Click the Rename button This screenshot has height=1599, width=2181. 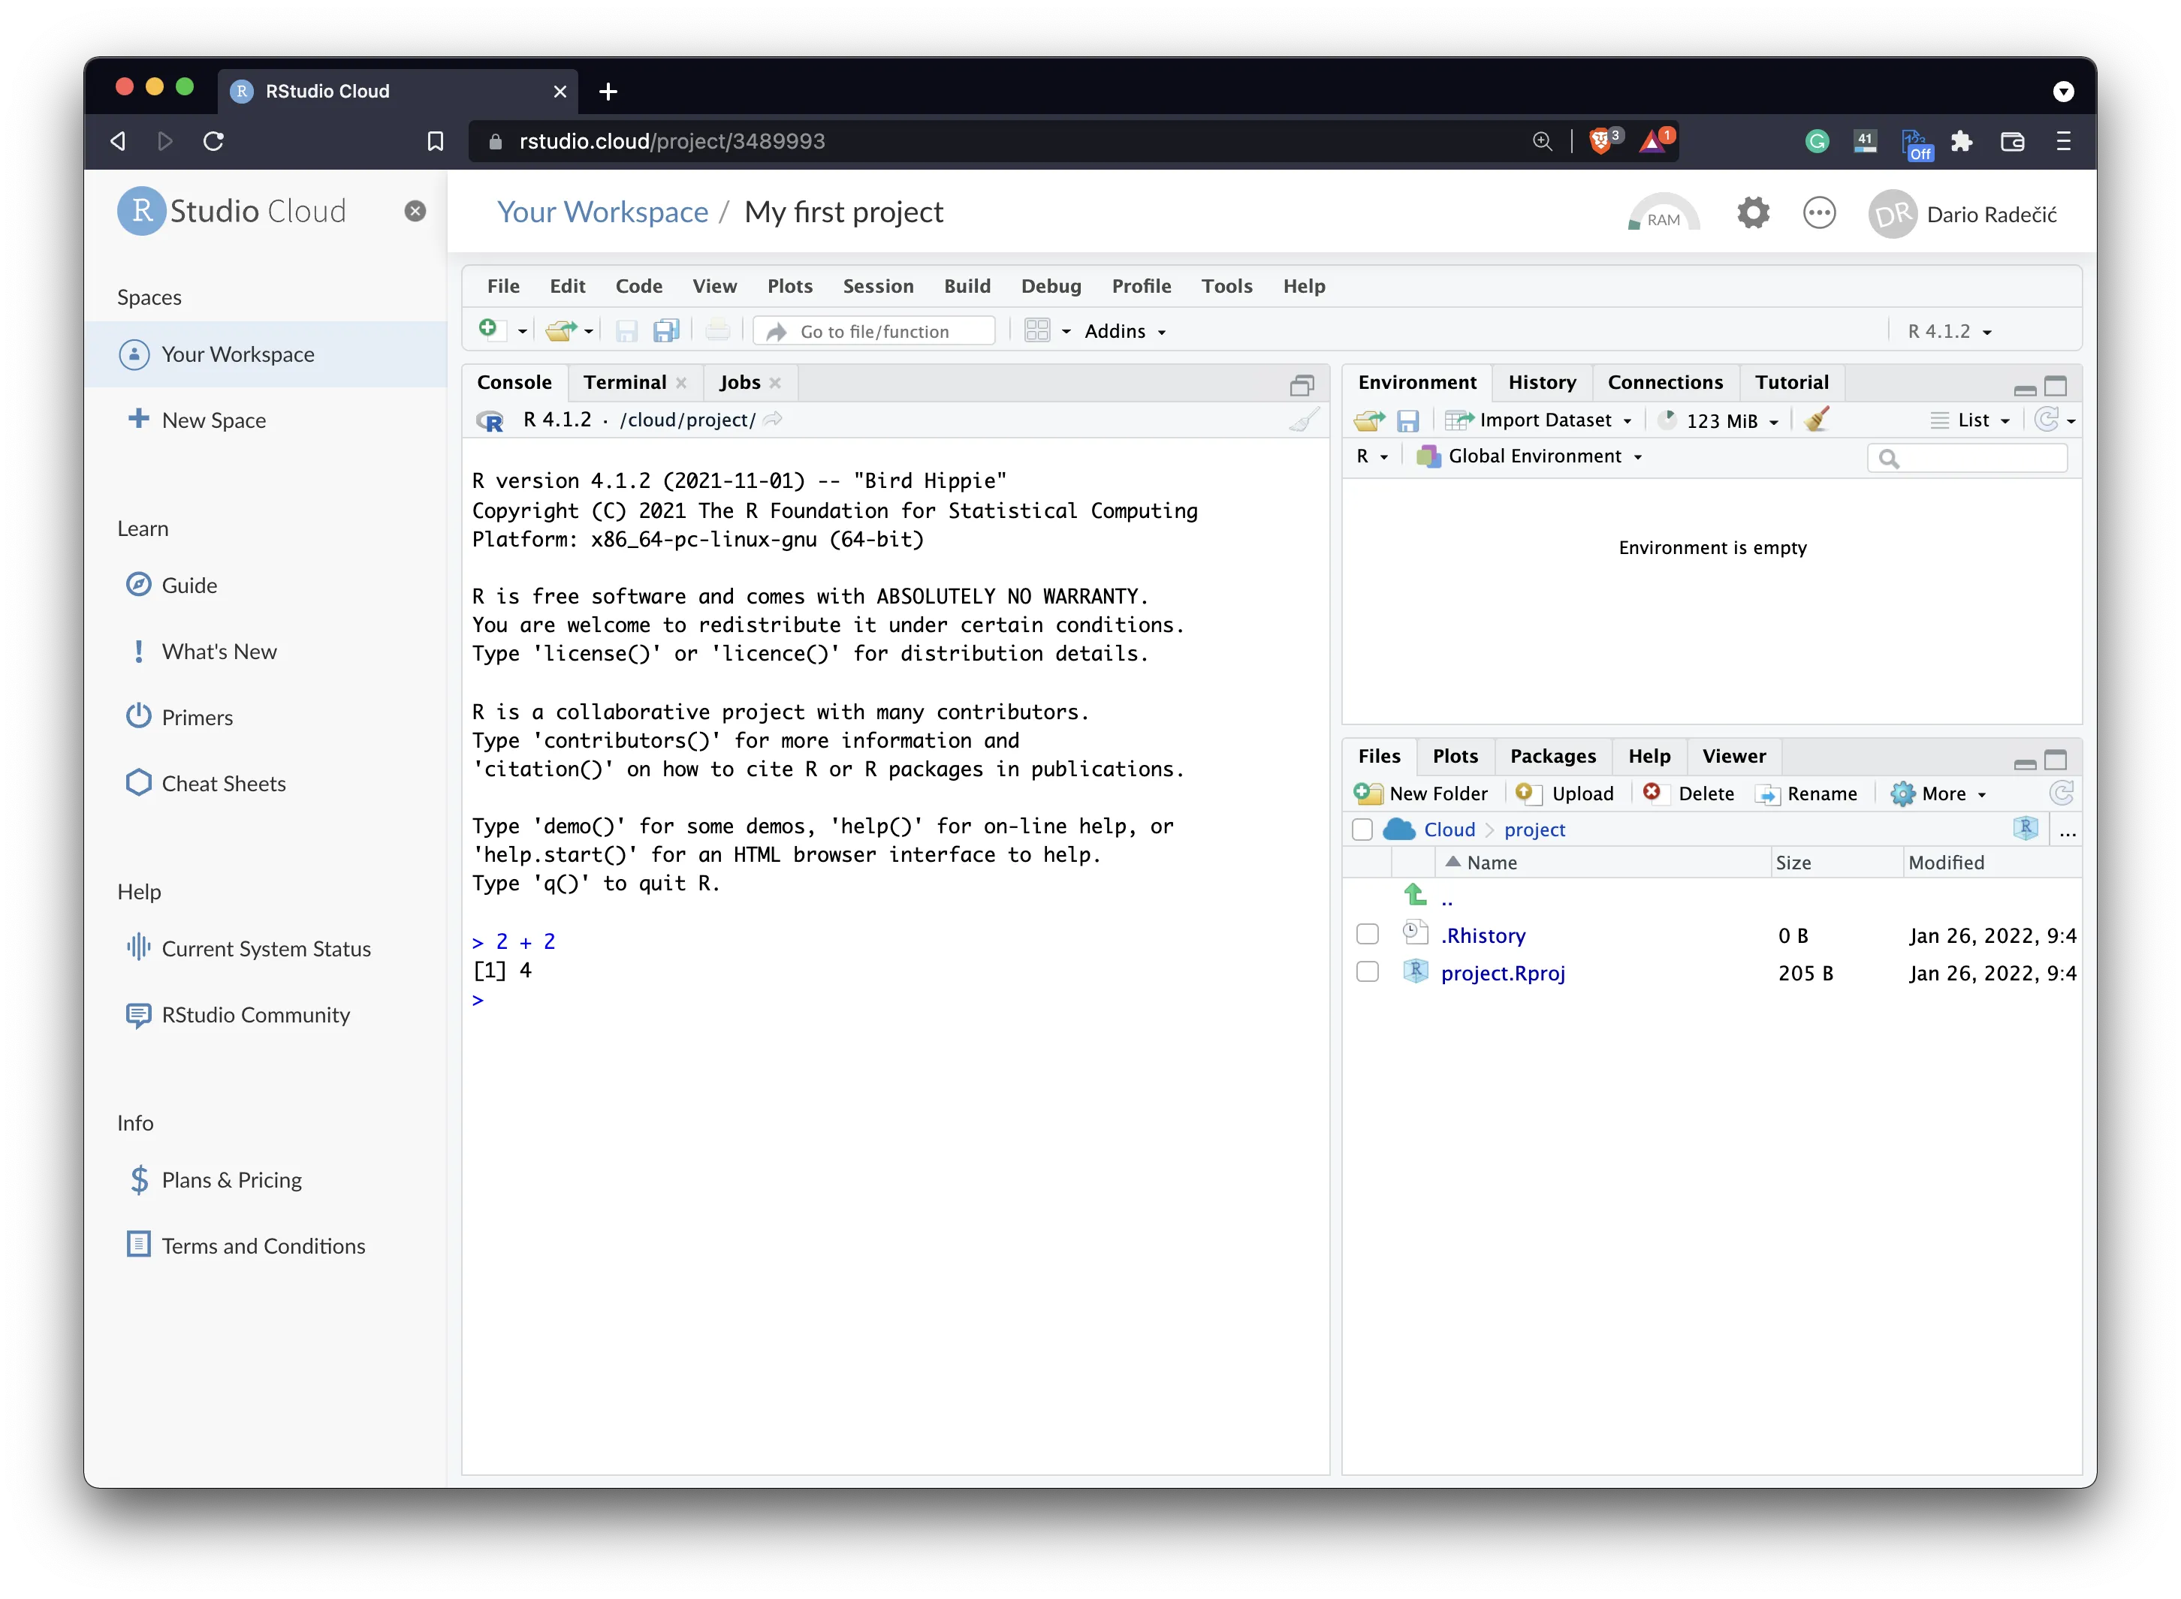1807,793
